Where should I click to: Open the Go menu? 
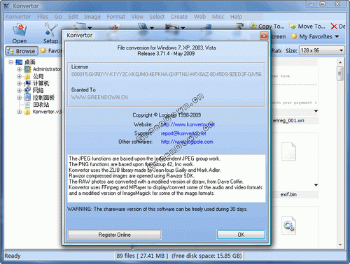click(58, 17)
